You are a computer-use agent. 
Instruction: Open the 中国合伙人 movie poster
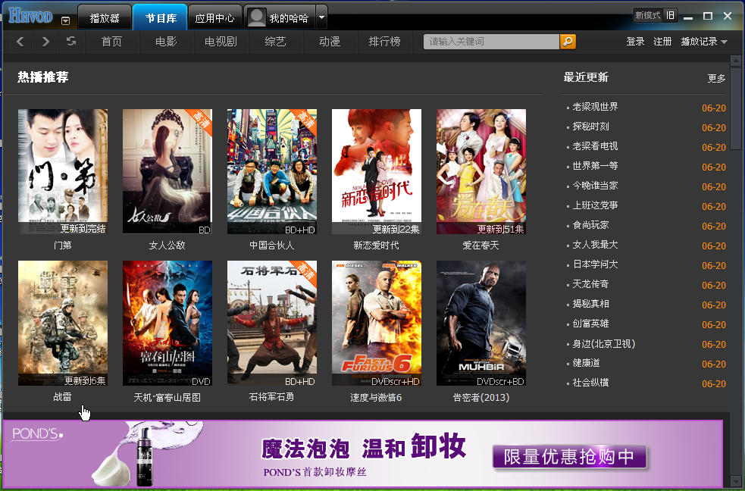[271, 171]
